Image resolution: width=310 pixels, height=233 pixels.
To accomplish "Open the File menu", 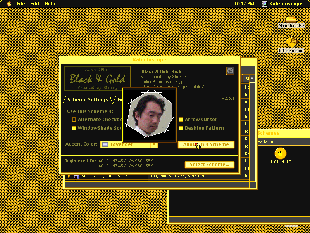I will click(21, 3).
